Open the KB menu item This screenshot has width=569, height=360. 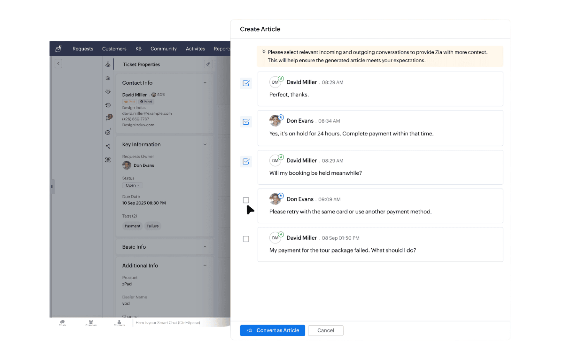click(x=139, y=49)
